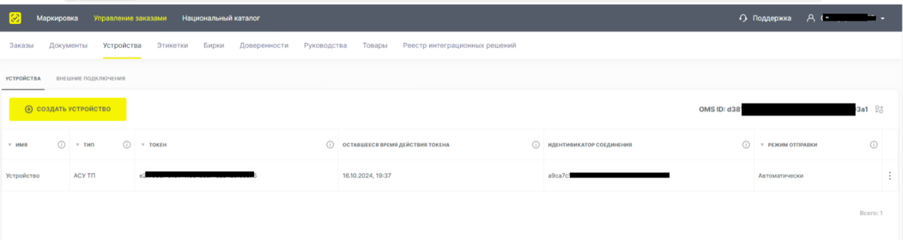
Task: Click the user profile icon
Action: (811, 18)
